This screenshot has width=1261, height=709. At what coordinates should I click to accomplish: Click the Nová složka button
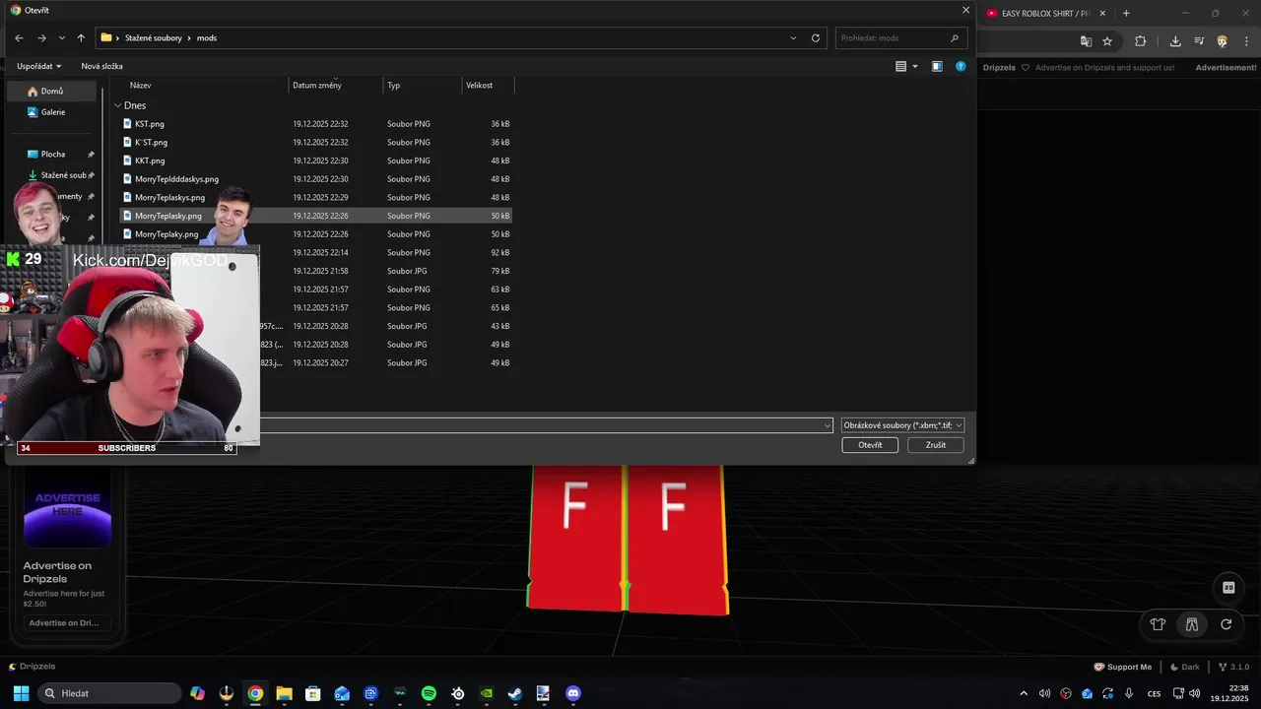tap(101, 66)
